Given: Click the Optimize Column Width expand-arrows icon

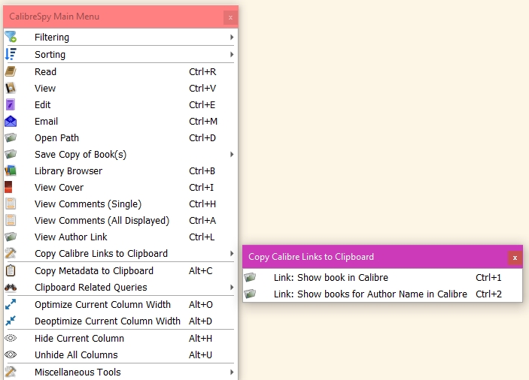Looking at the screenshot, I should tap(11, 304).
